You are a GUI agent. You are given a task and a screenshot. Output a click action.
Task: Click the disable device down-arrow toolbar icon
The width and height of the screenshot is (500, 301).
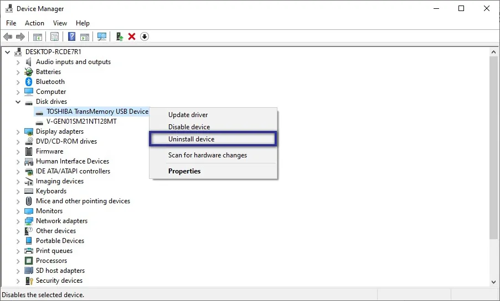145,36
